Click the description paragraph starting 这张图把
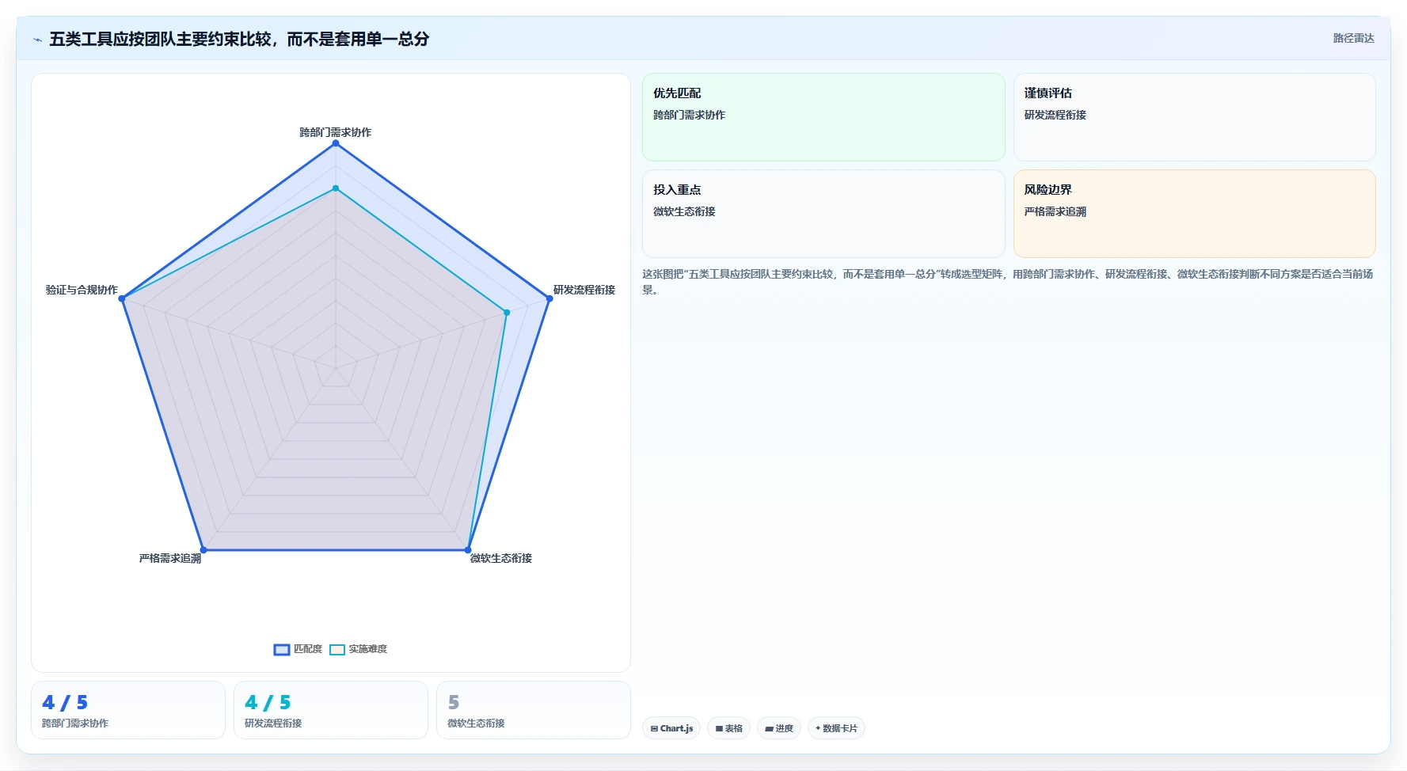The width and height of the screenshot is (1407, 771). [x=1007, y=282]
